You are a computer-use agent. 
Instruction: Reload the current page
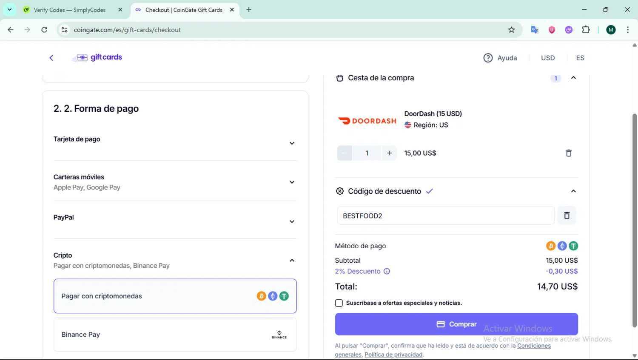coord(44,30)
